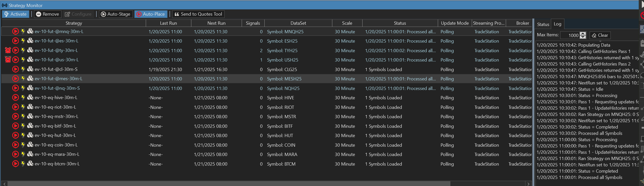Click the horizontal scrollbar's right arrow
644x186 pixels.
click(528, 184)
